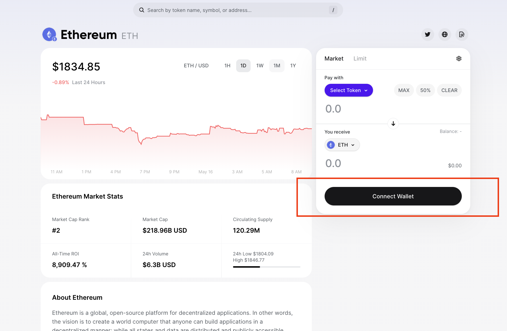Click the ETH coin icon in receive selector

(331, 145)
